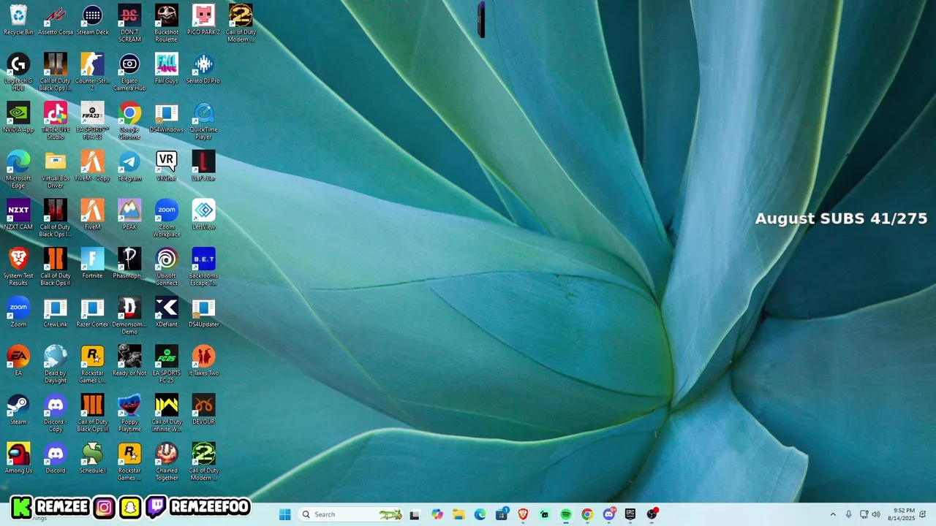Image resolution: width=936 pixels, height=526 pixels.
Task: Select the EA SPORTS FIFA 23 icon
Action: click(92, 121)
